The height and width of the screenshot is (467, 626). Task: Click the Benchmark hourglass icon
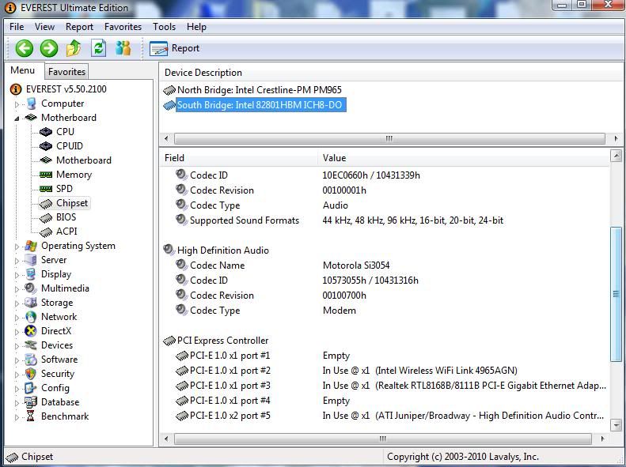click(31, 416)
